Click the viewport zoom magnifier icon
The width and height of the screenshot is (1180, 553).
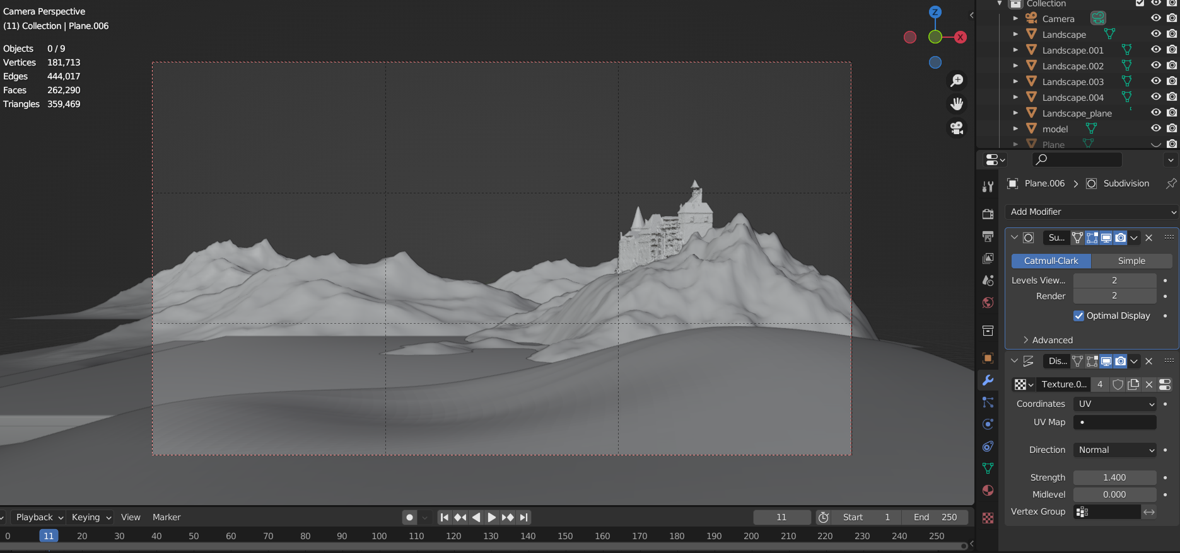tap(957, 81)
